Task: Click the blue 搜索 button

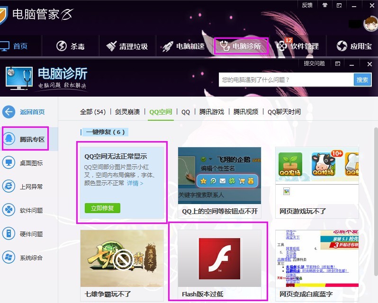Action: [362, 80]
